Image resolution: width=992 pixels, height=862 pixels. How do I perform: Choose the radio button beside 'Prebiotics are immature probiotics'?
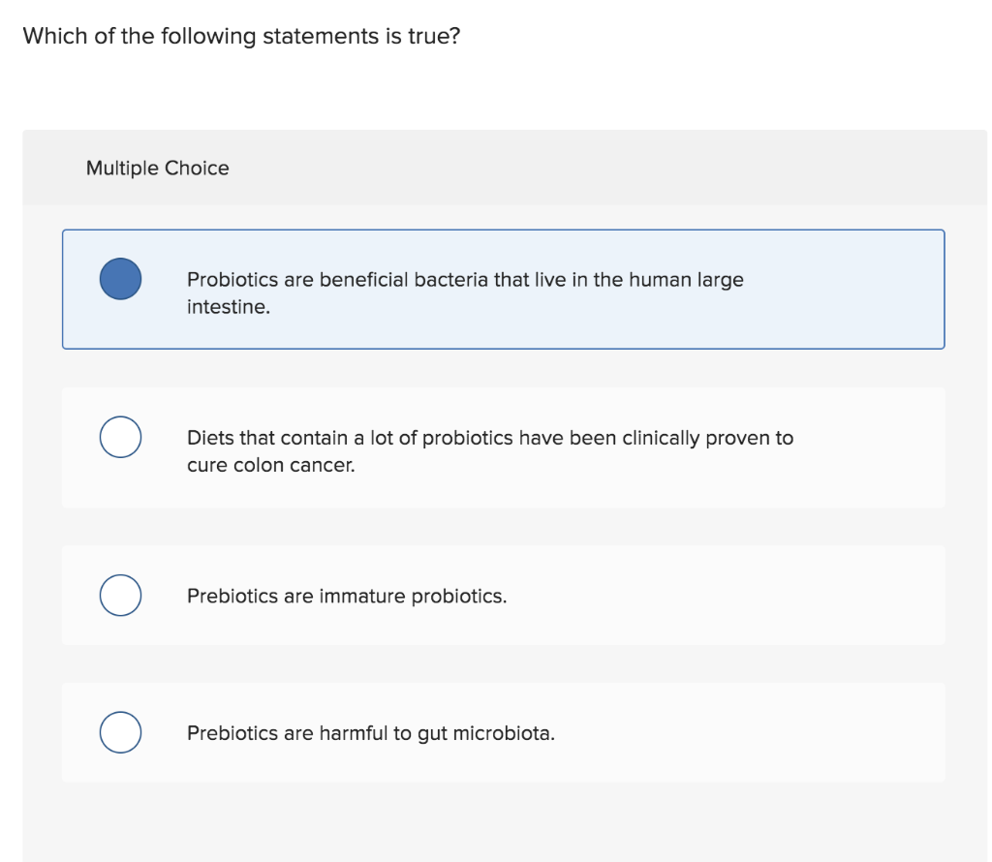tap(120, 595)
